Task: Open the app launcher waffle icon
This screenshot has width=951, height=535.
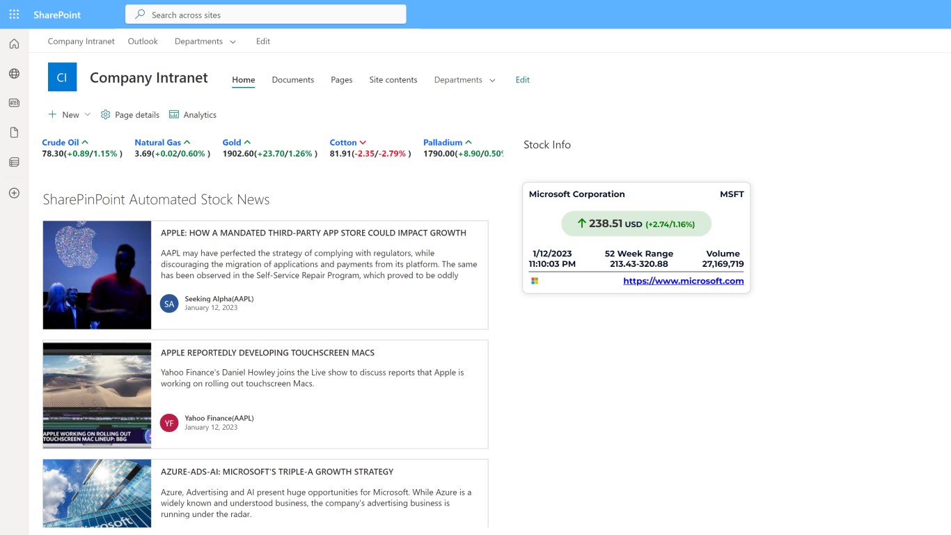Action: 14,15
